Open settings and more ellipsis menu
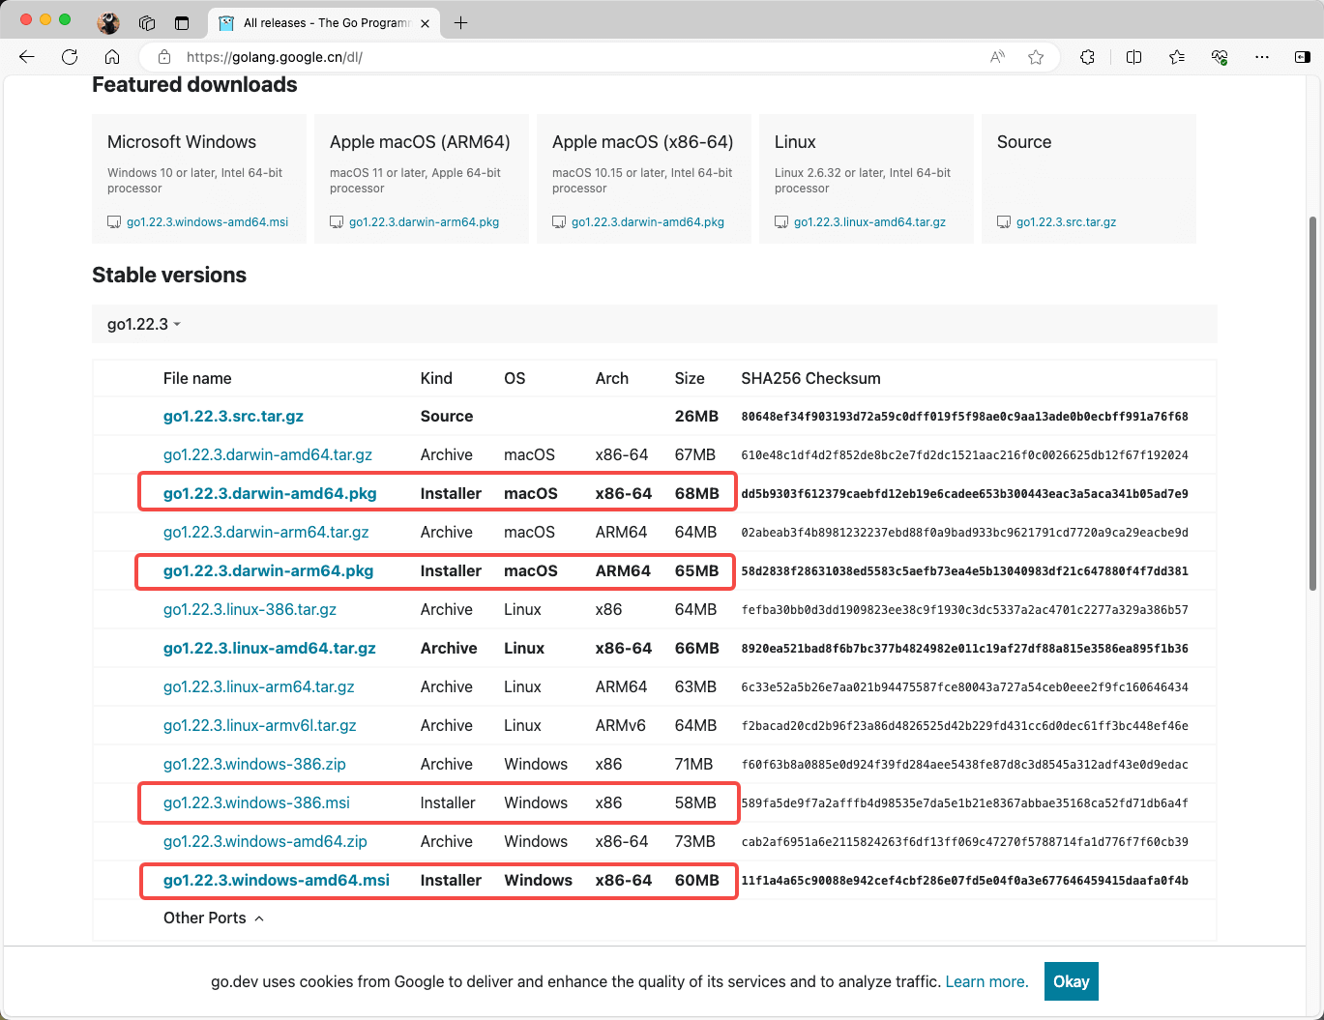This screenshot has height=1020, width=1324. [1262, 57]
